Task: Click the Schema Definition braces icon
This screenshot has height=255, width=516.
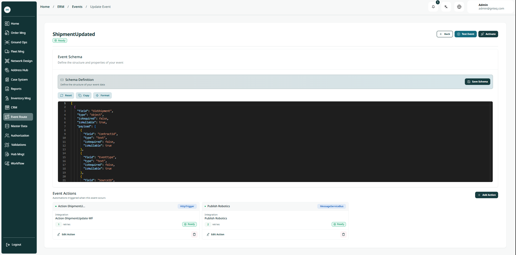Action: pyautogui.click(x=62, y=80)
